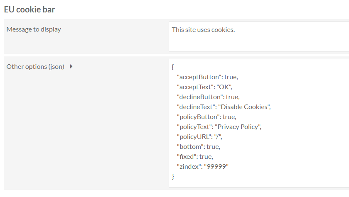Image resolution: width=349 pixels, height=197 pixels.
Task: Place cursor on the "acceptText": "OK" line
Action: tap(204, 87)
